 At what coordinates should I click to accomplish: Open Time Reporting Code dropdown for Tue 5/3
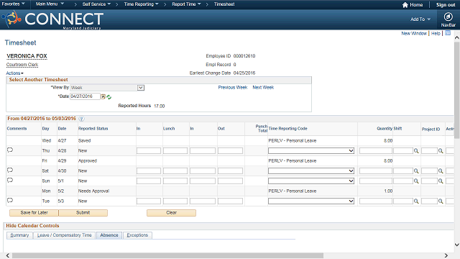(311, 201)
